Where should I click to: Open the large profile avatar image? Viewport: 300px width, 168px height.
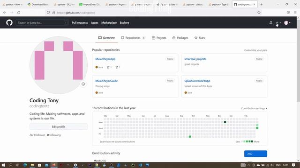pos(59,65)
